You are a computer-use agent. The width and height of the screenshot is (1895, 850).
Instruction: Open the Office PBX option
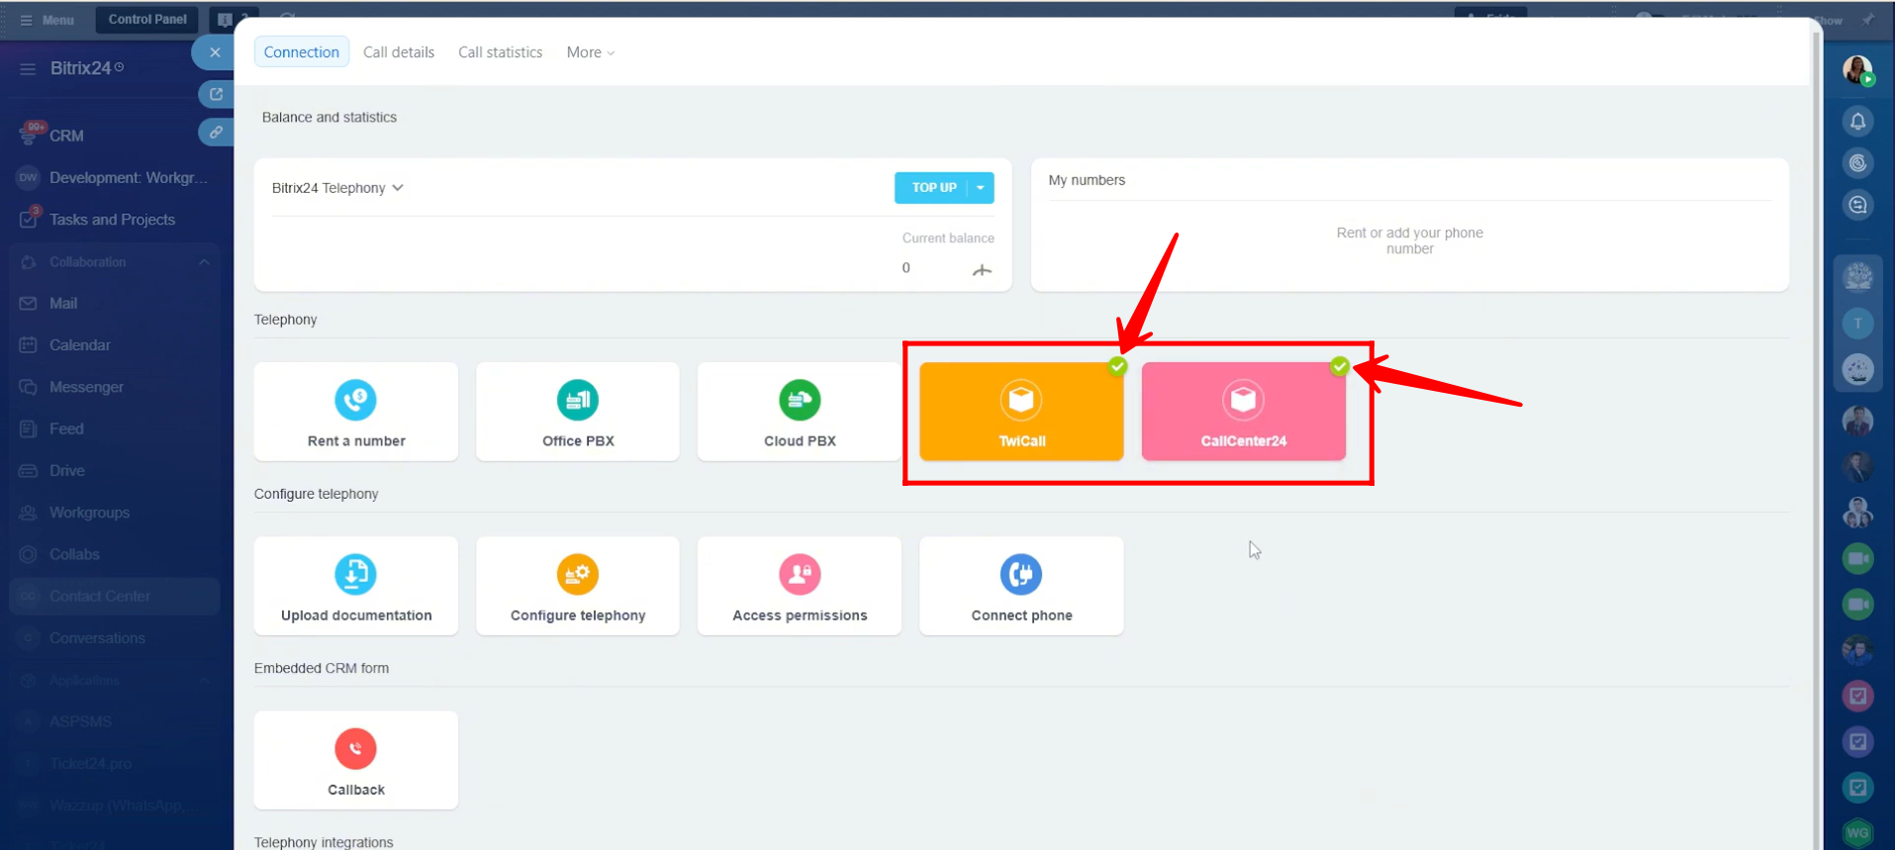(x=578, y=412)
